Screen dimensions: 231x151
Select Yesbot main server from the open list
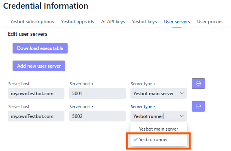[x=159, y=129]
